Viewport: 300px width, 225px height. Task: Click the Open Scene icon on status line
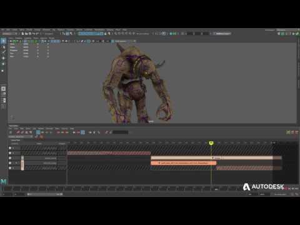click(26, 34)
